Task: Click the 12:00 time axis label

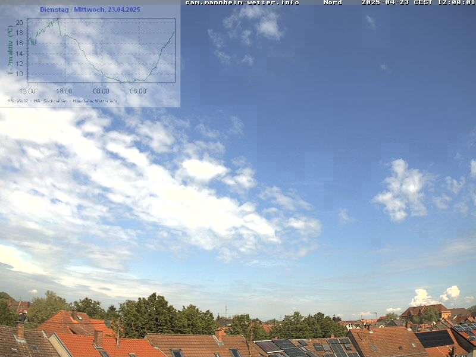Action: (27, 91)
